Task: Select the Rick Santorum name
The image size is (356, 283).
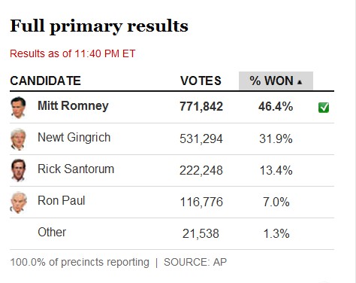Action: [x=76, y=169]
